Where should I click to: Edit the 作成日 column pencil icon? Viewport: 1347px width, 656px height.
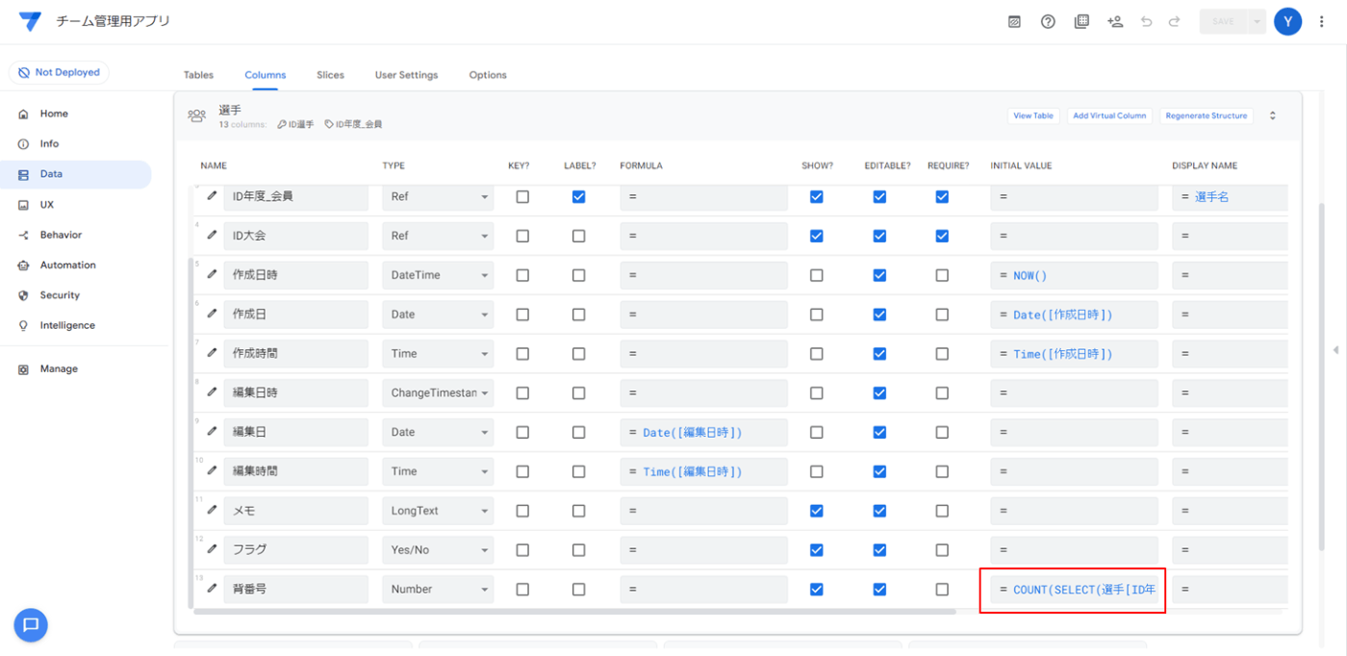click(x=212, y=314)
